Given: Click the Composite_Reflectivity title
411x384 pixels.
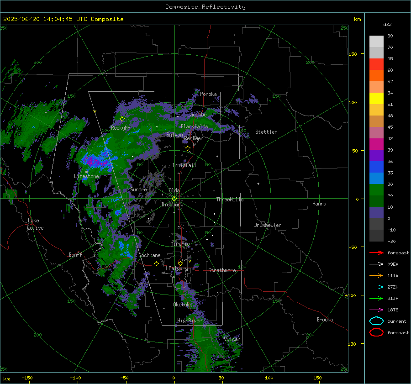Looking at the screenshot, I should pos(205,7).
